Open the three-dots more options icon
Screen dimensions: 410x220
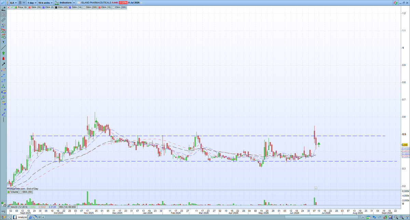coord(3,212)
